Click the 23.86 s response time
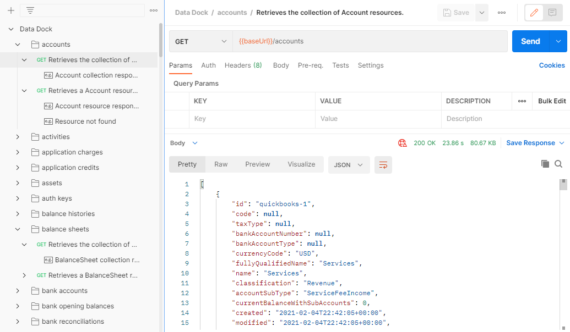Image resolution: width=570 pixels, height=332 pixels. (x=453, y=143)
